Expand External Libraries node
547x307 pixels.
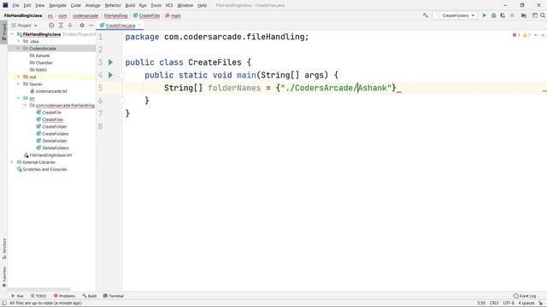pos(12,162)
